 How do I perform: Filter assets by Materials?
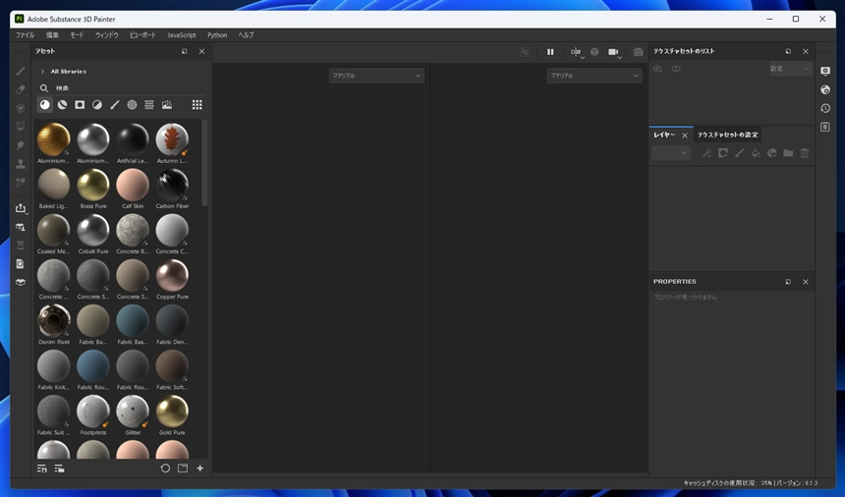[45, 105]
